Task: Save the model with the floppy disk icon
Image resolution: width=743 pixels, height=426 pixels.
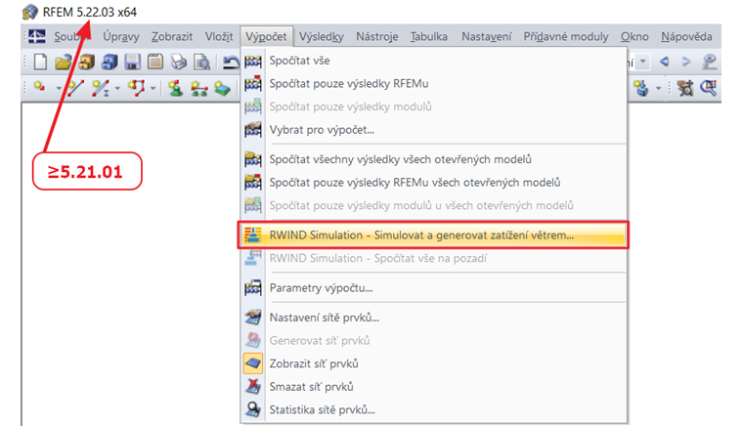Action: tap(132, 62)
